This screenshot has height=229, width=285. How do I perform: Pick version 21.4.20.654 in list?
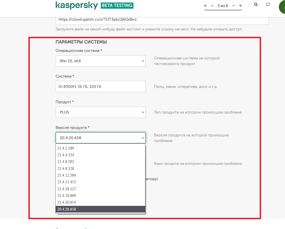coord(101,203)
